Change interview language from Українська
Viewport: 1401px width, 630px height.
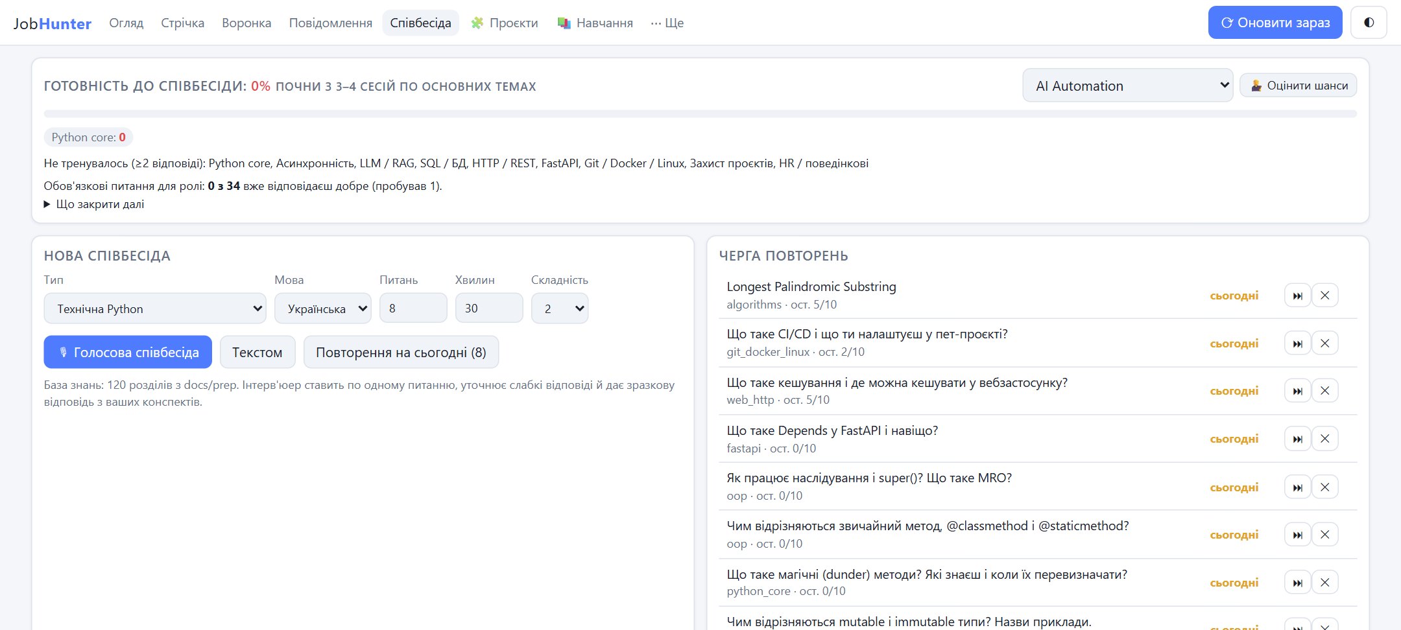pyautogui.click(x=322, y=309)
